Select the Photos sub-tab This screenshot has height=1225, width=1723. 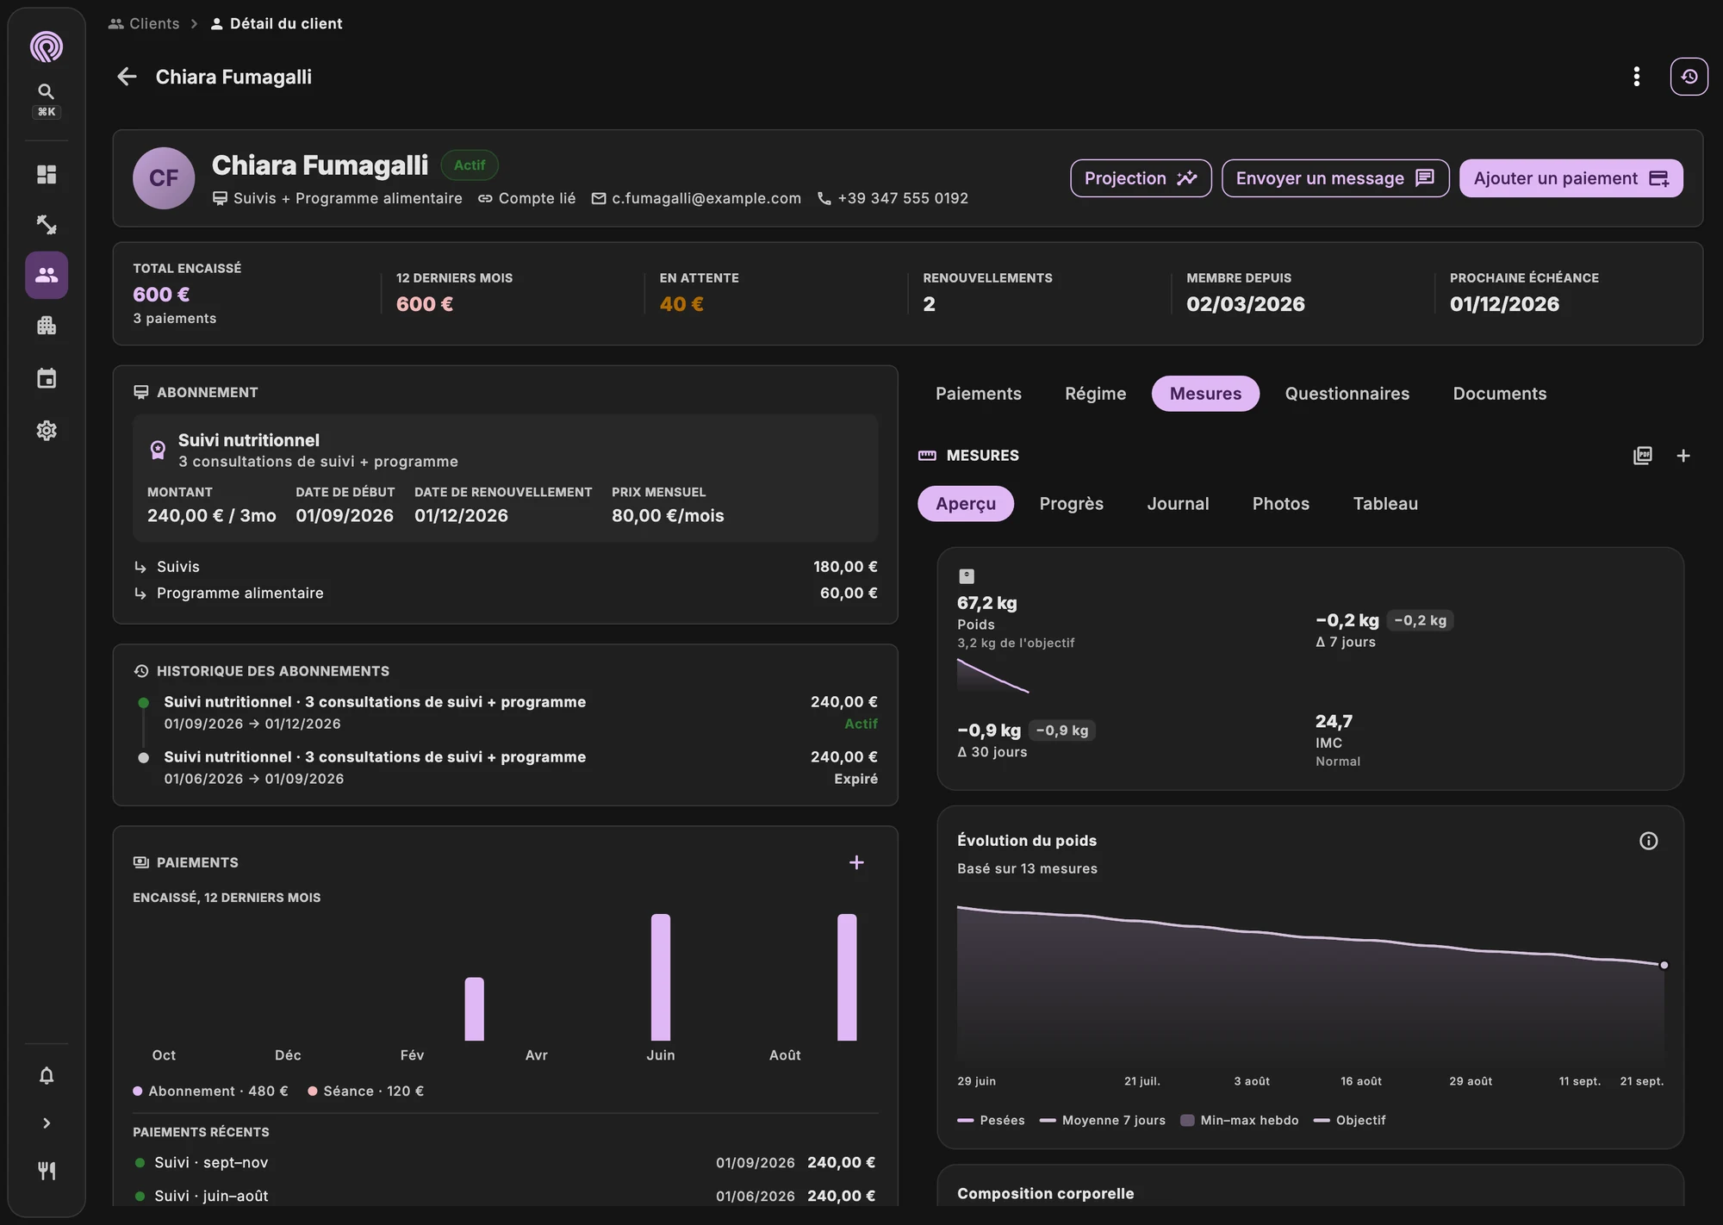pyautogui.click(x=1281, y=504)
